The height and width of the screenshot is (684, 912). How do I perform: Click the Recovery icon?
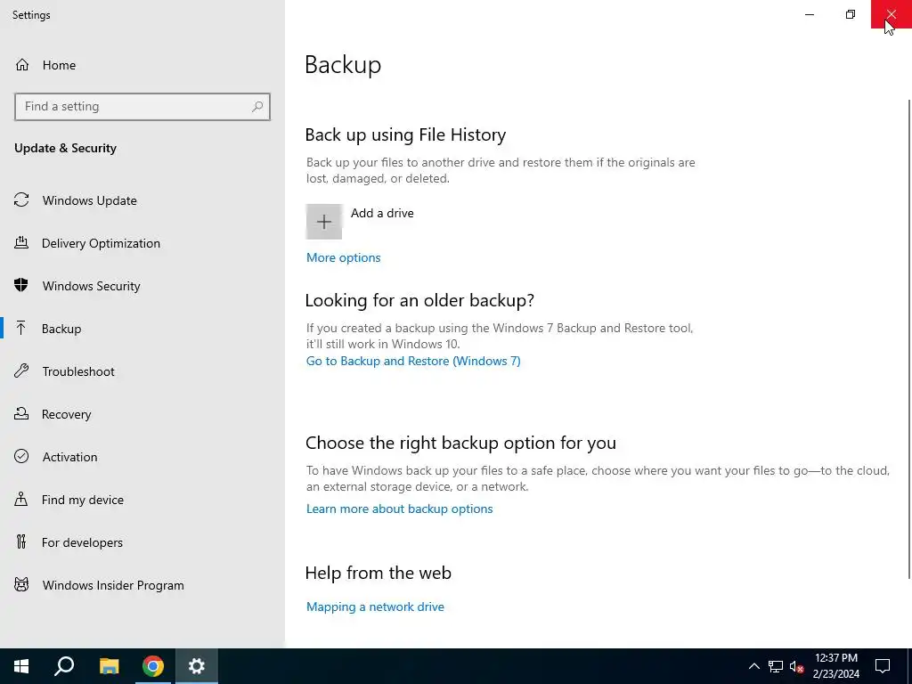coord(21,414)
